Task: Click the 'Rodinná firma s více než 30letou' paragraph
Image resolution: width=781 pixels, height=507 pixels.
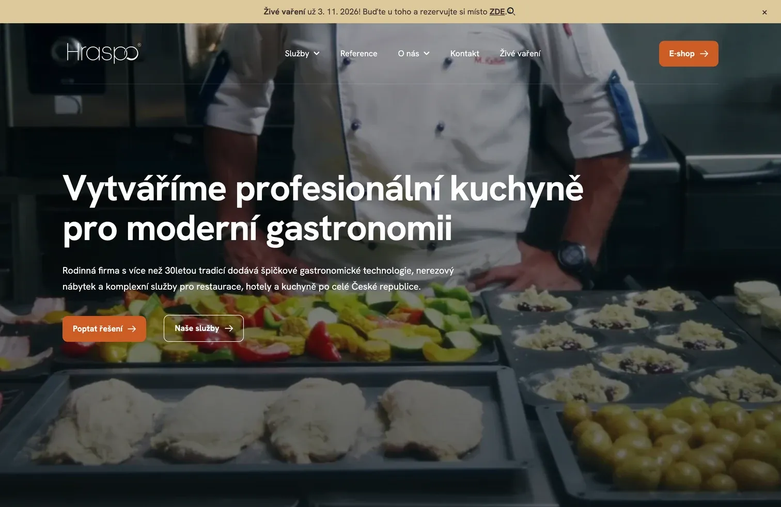Action: 258,278
